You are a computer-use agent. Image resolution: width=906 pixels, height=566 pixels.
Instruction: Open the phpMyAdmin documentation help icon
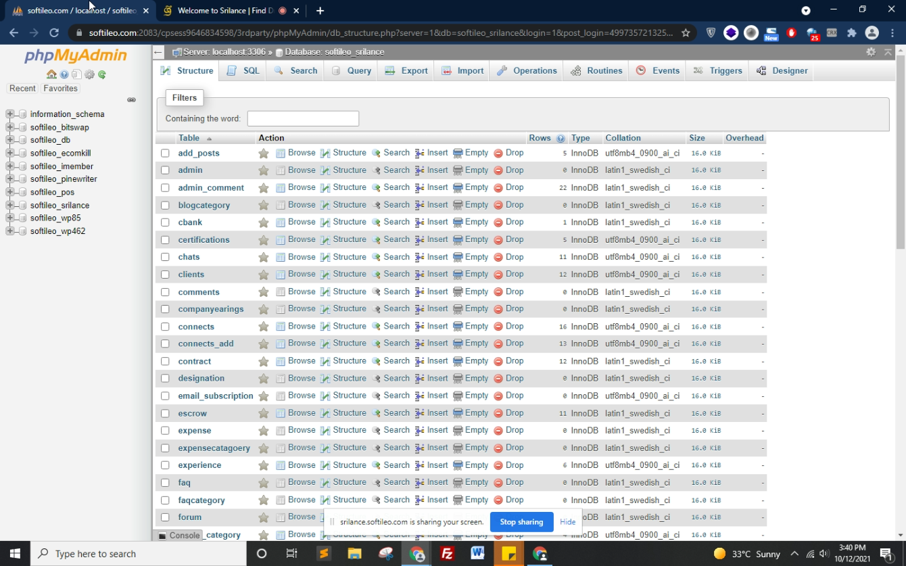[x=64, y=74]
